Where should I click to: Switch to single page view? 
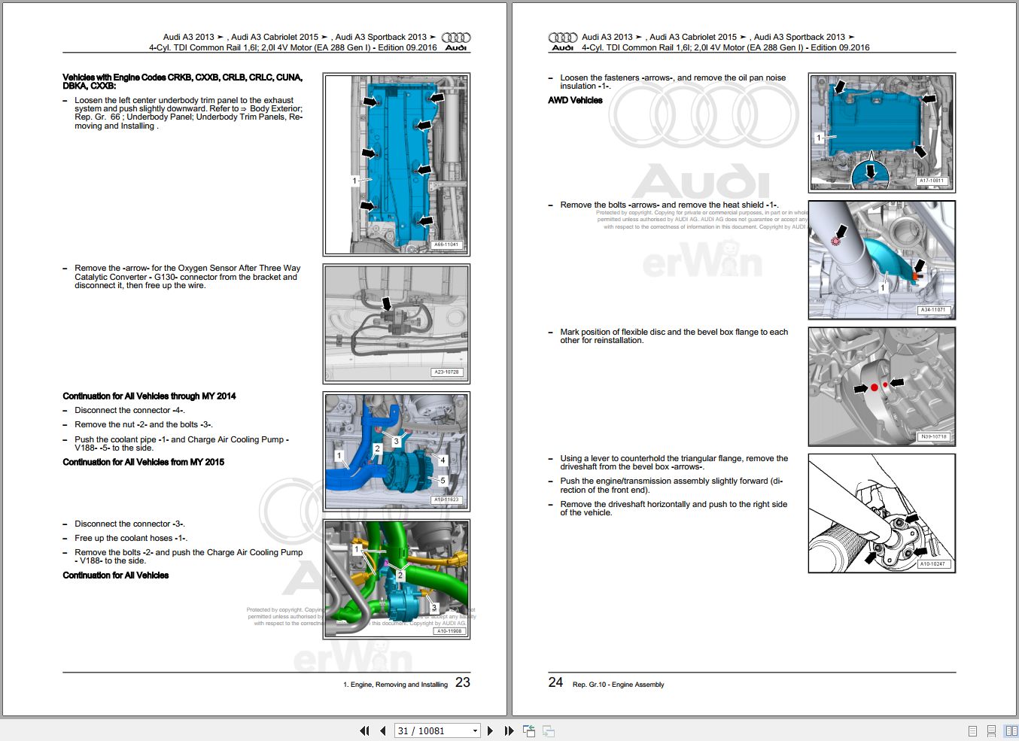pyautogui.click(x=972, y=730)
